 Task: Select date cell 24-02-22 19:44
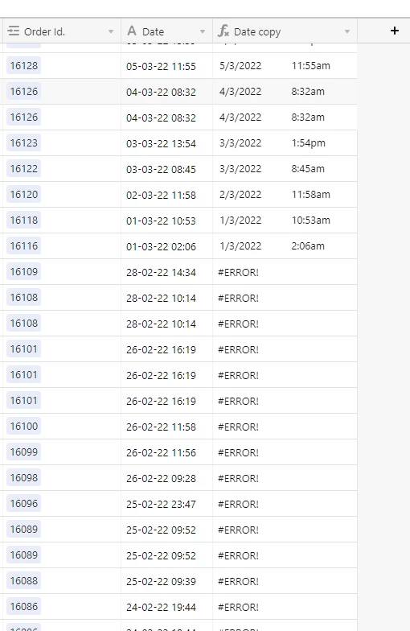click(167, 607)
